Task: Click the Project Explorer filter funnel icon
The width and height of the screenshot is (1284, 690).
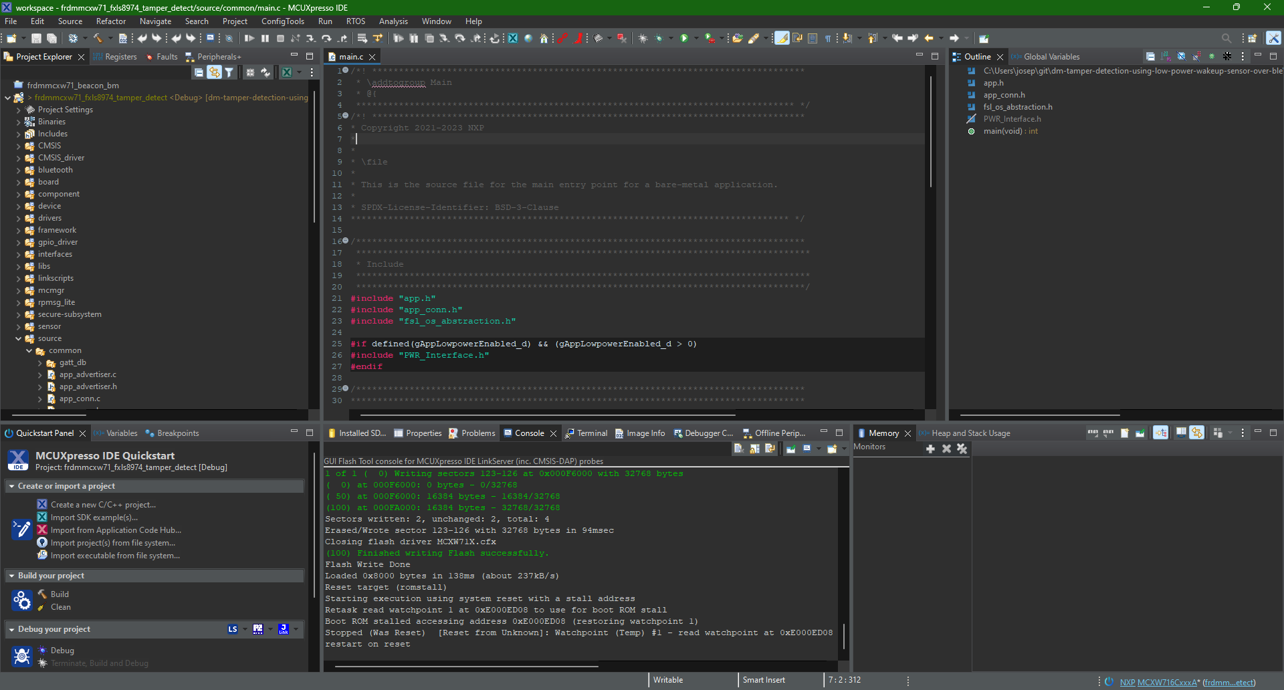Action: tap(229, 72)
